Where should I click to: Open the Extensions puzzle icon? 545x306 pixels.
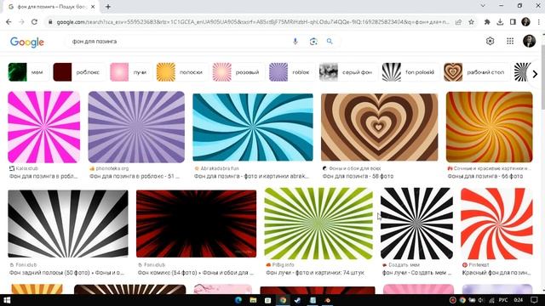[487, 22]
